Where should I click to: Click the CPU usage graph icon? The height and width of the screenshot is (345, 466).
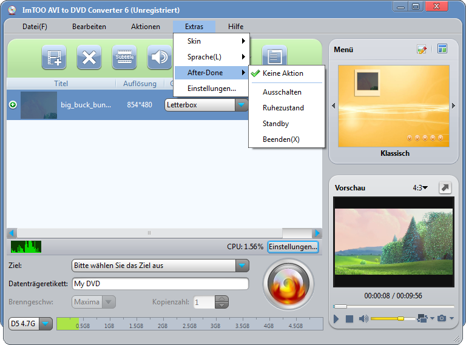pos(26,246)
